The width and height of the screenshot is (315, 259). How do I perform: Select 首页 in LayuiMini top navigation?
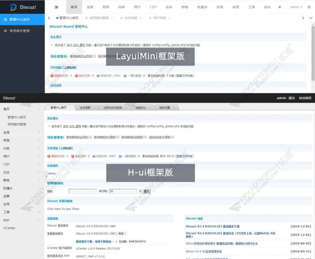pyautogui.click(x=74, y=7)
